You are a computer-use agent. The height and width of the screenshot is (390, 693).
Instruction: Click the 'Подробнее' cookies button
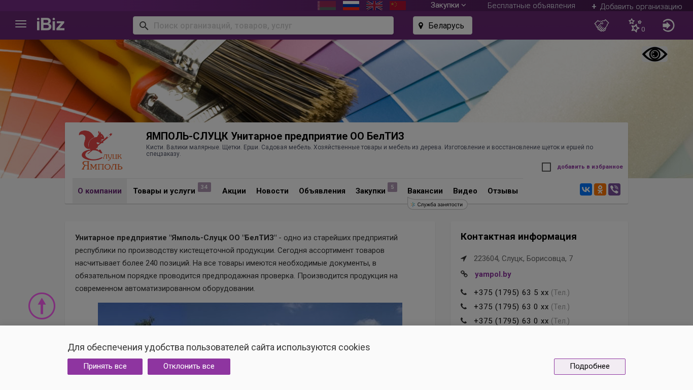click(x=590, y=367)
